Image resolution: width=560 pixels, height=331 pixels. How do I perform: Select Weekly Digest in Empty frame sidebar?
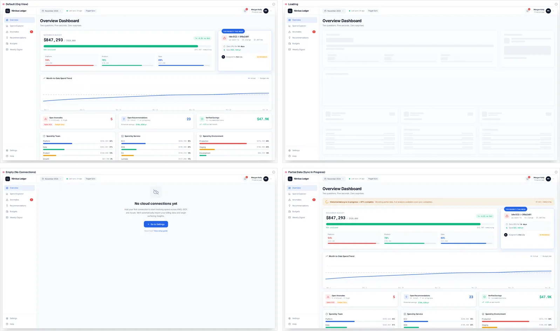point(19,217)
